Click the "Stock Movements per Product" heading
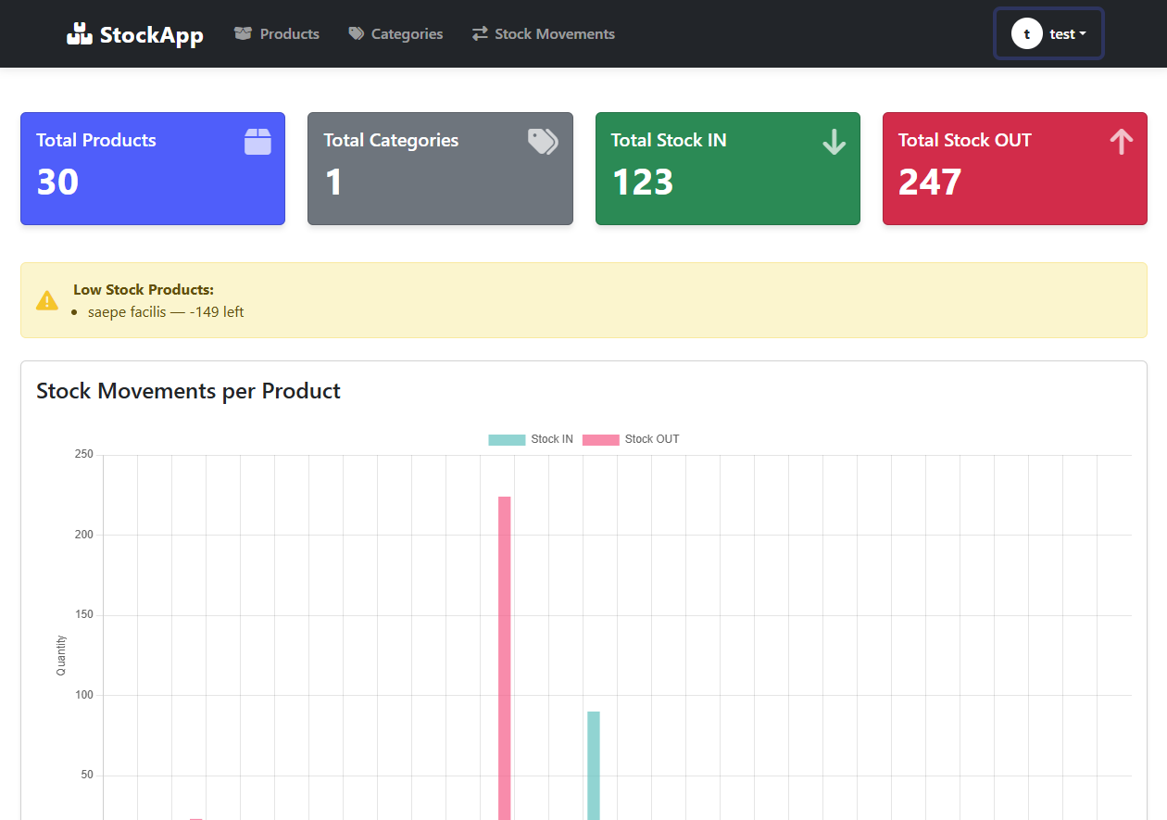1167x820 pixels. (x=188, y=391)
